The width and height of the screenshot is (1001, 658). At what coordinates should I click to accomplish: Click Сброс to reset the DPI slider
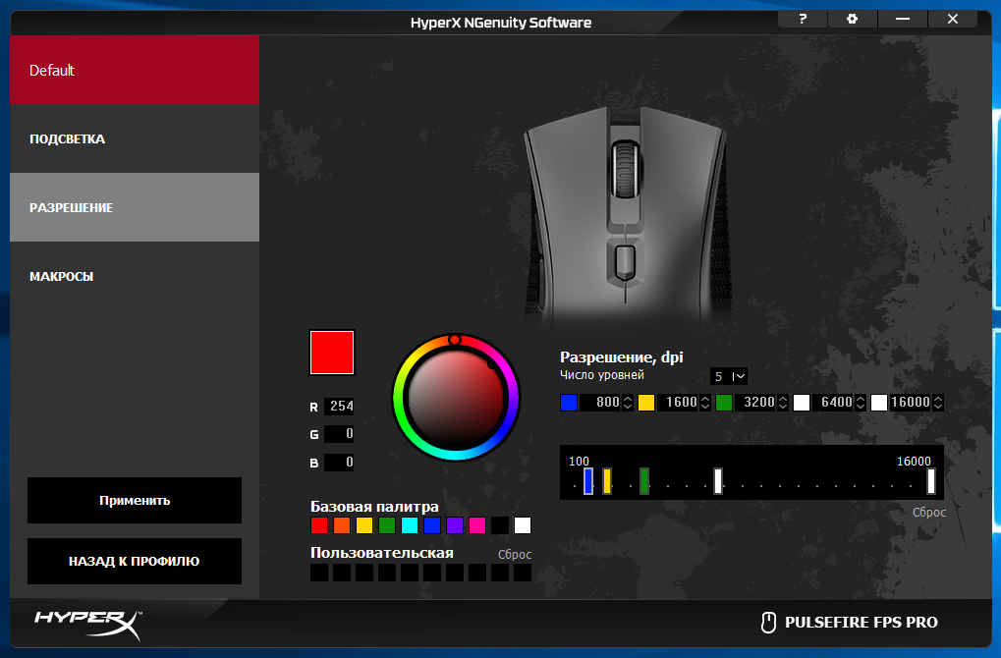[x=927, y=512]
